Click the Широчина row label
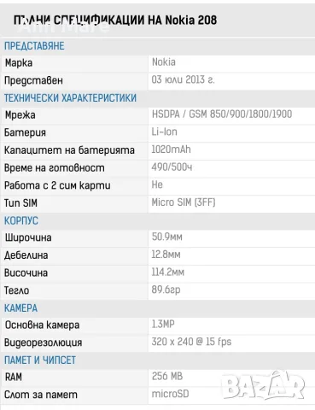Image resolution: width=315 pixels, height=410 pixels. tap(28, 237)
